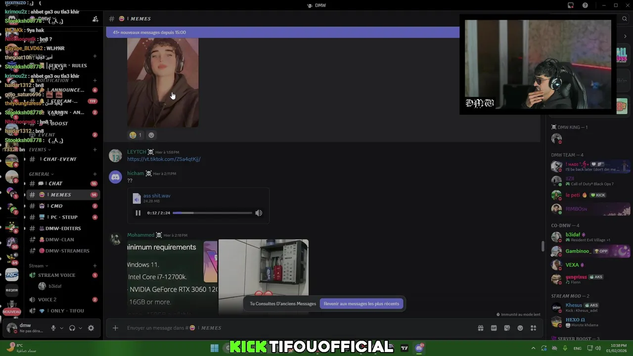The width and height of the screenshot is (633, 356).
Task: Open the GIF picker
Action: coord(494,328)
